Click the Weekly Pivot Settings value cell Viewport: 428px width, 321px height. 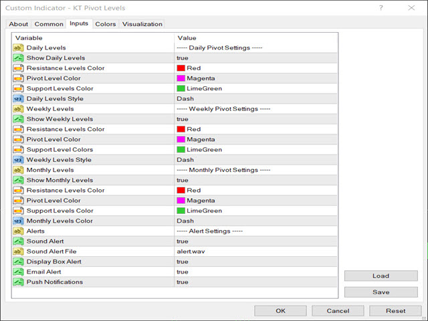point(255,109)
